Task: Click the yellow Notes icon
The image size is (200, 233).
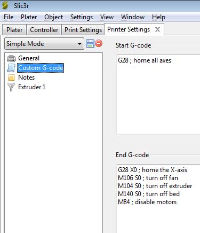Action: pos(11,77)
